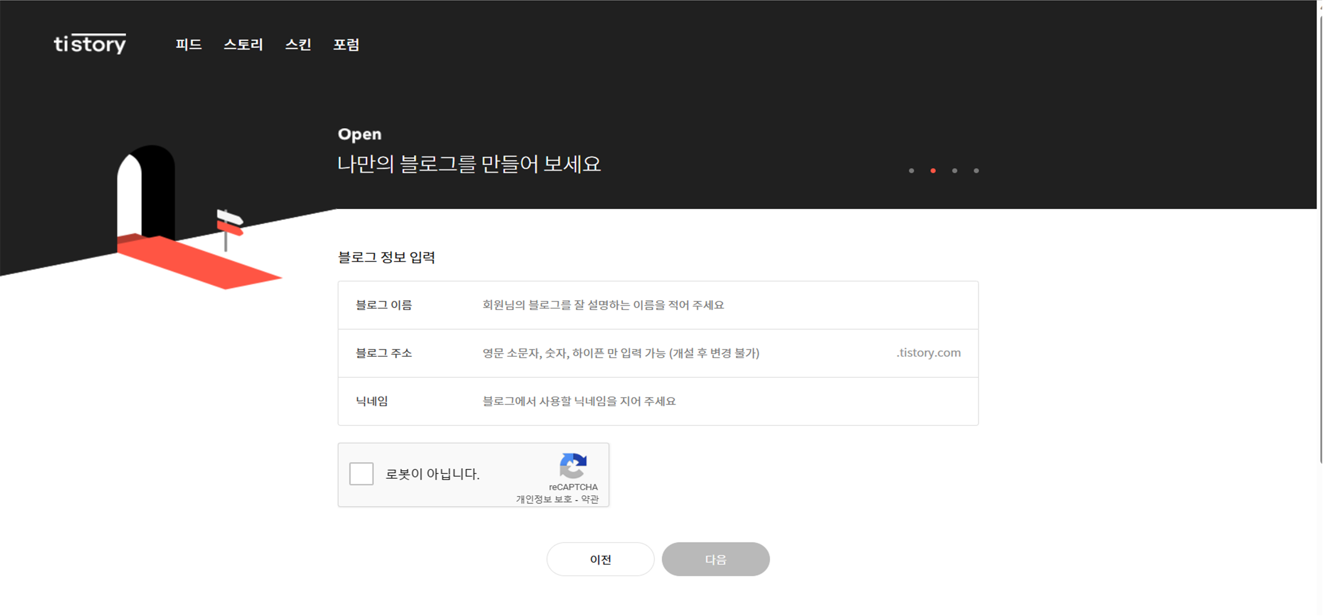1323x616 pixels.
Task: Click the 블로그 주소 label
Action: pyautogui.click(x=384, y=353)
